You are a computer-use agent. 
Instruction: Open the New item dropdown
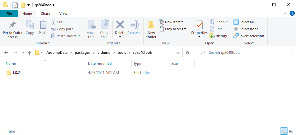pos(171,22)
